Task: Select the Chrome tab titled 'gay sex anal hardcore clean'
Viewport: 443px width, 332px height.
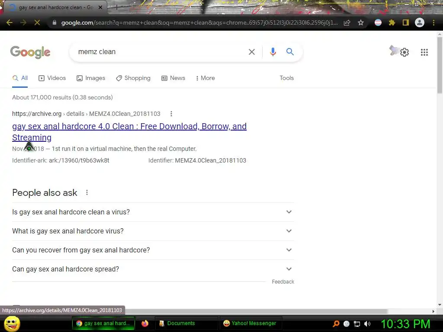Action: [x=55, y=7]
